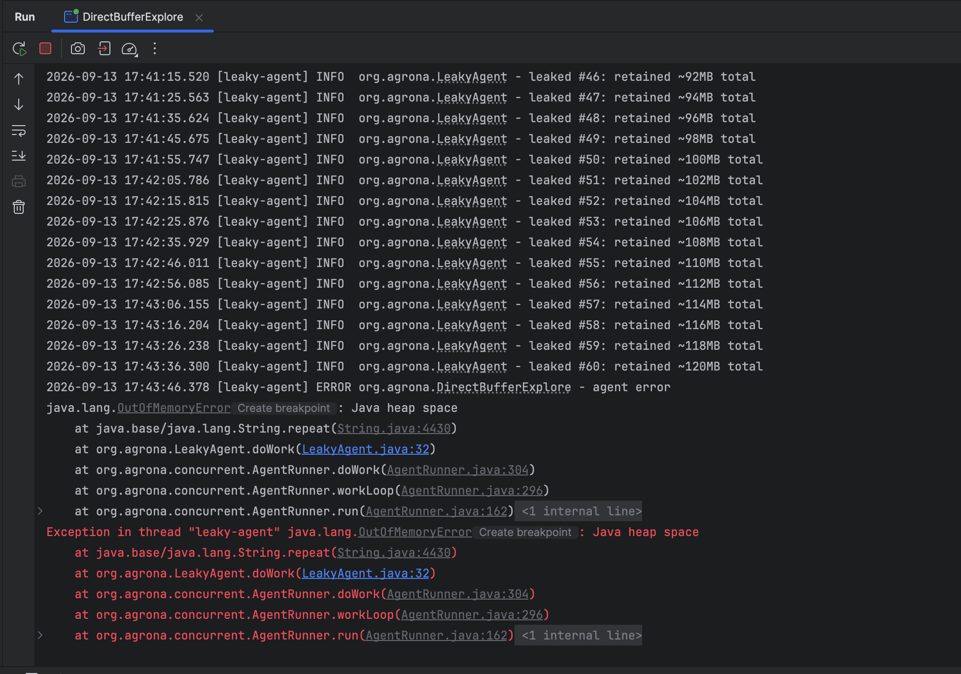This screenshot has width=961, height=674.
Task: Open OutOfMemoryError link in red Exception line
Action: pos(415,532)
